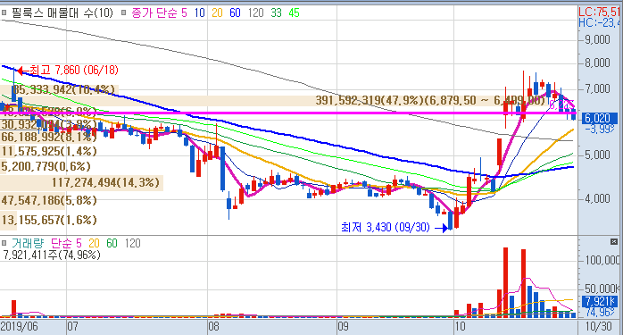Image resolution: width=623 pixels, height=335 pixels.
Task: Select the 11,575,925(1.4%) volume profile text
Action: coord(49,151)
